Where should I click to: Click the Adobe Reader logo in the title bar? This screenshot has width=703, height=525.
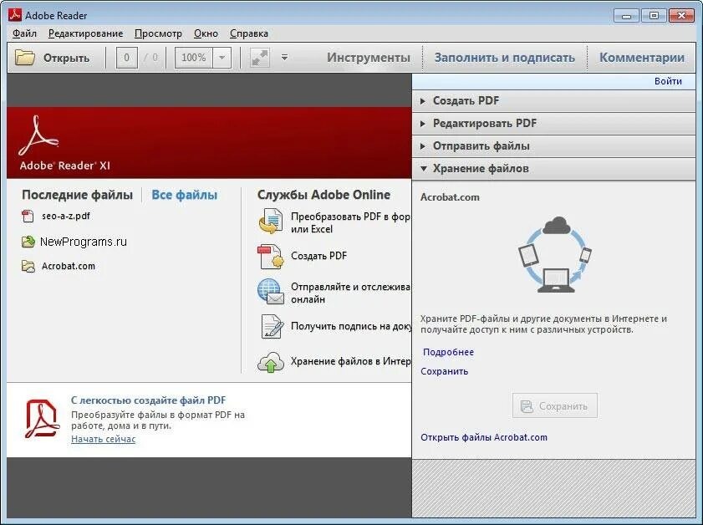tap(15, 15)
